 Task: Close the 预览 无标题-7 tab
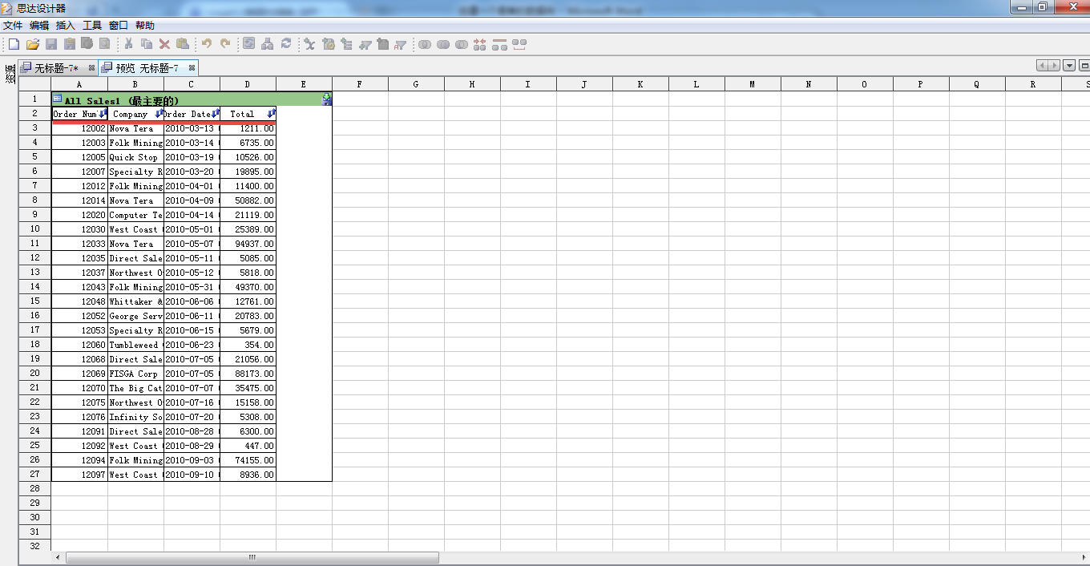pyautogui.click(x=192, y=68)
